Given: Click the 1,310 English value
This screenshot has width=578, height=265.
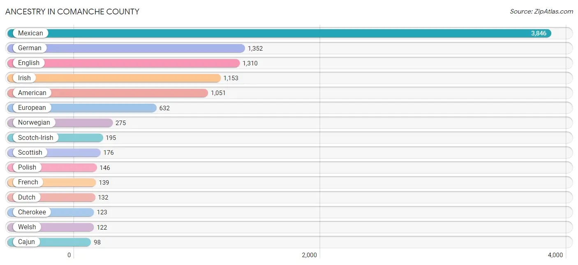Looking at the screenshot, I should tap(250, 63).
